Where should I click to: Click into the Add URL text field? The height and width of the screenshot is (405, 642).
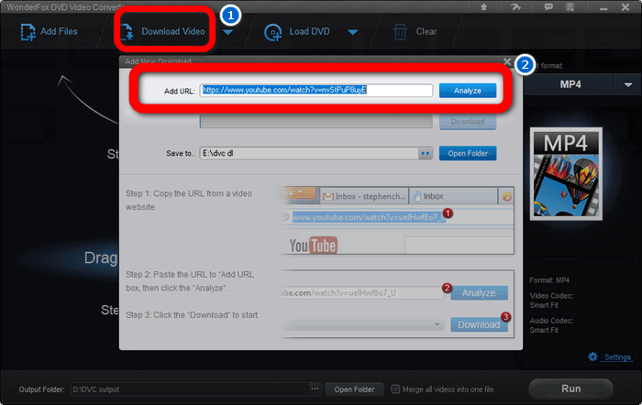coord(316,91)
